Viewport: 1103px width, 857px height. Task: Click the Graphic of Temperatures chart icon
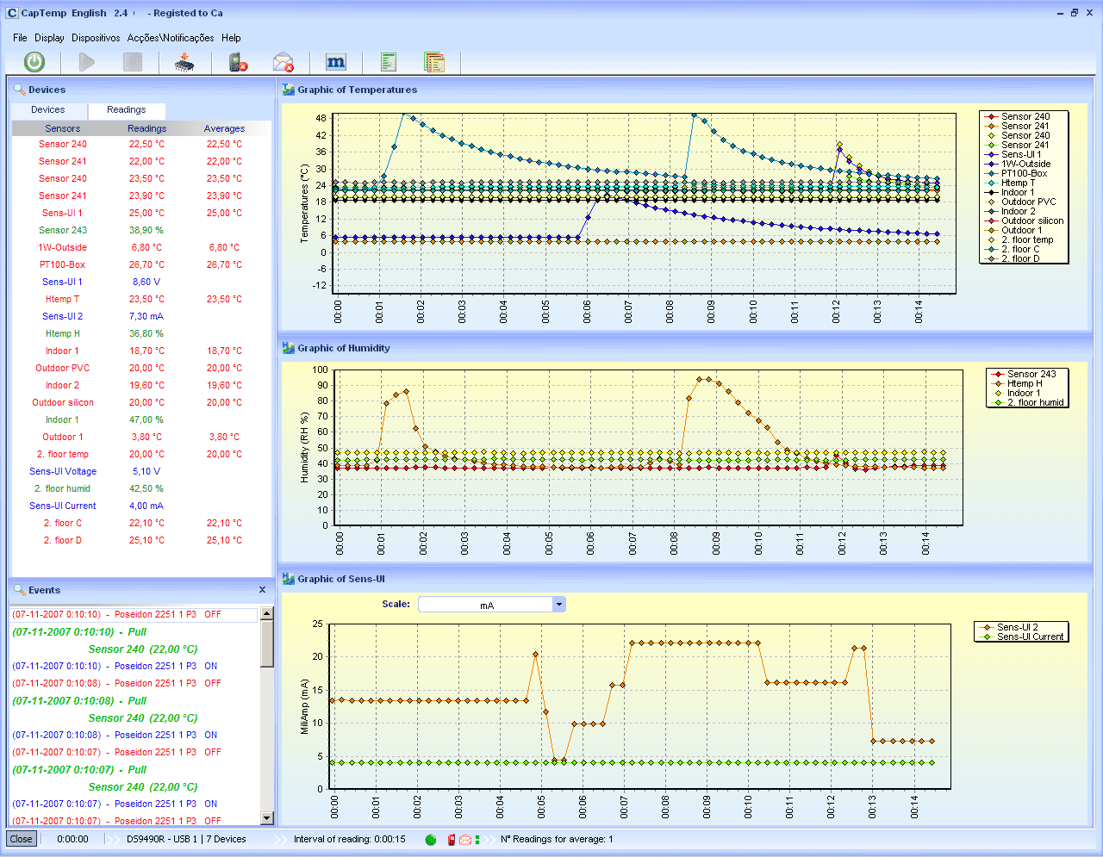coord(289,90)
